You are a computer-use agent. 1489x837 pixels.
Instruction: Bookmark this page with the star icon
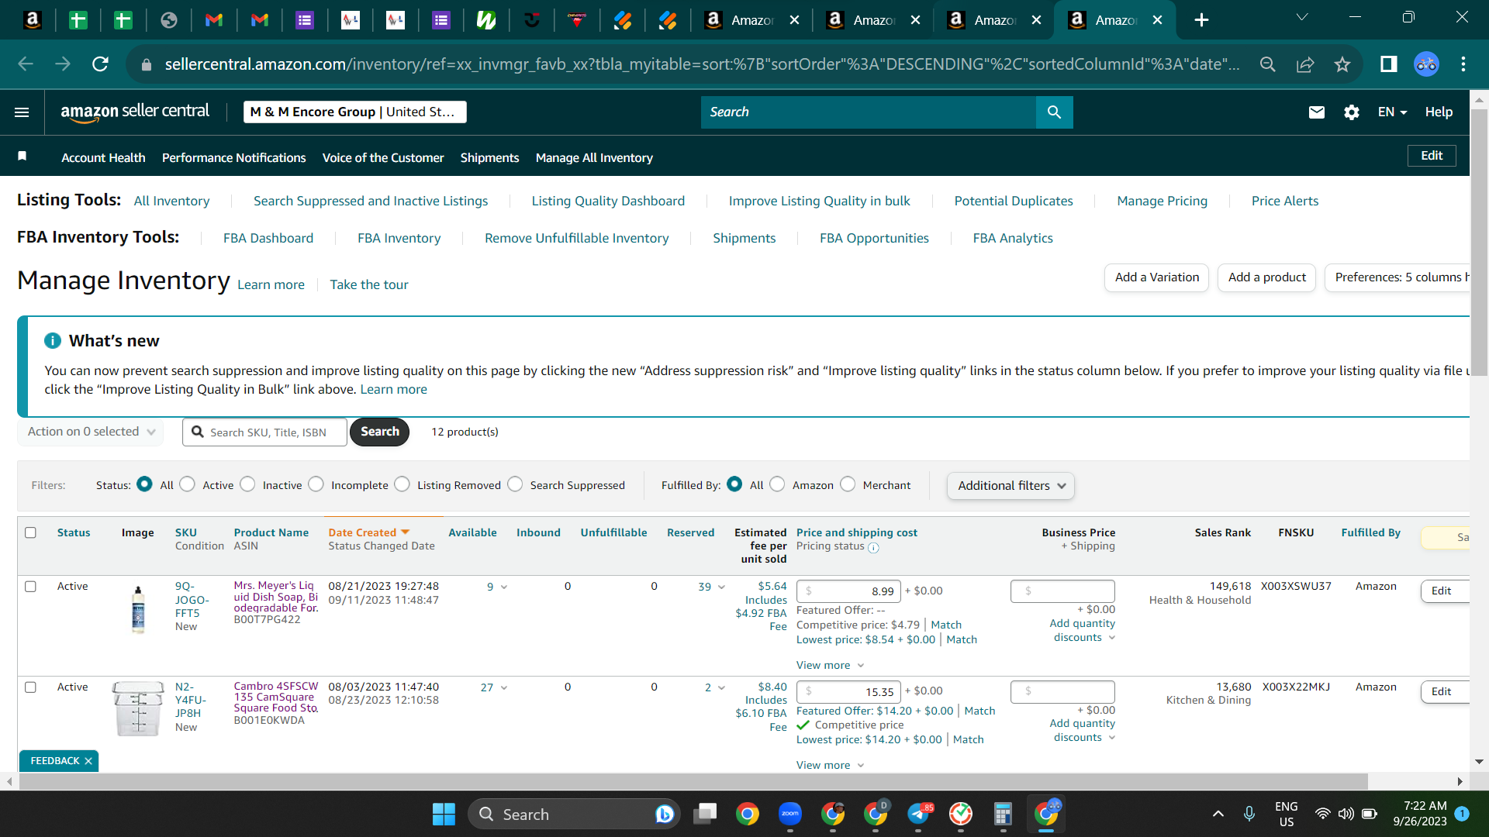point(1342,64)
